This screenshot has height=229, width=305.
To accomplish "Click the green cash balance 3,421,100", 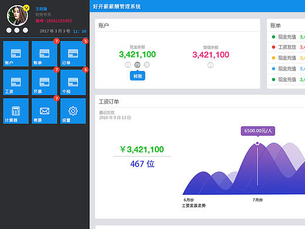I will (x=137, y=55).
